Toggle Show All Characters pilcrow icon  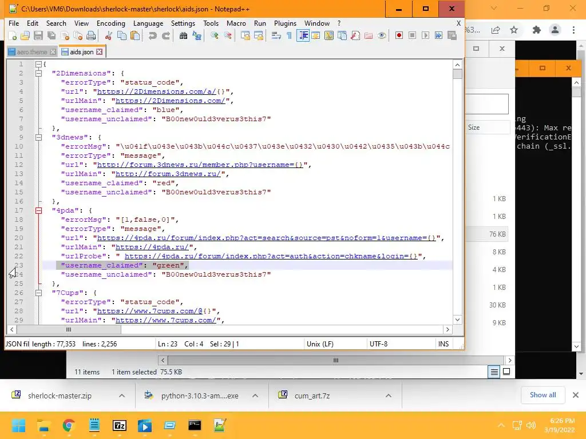coord(289,36)
